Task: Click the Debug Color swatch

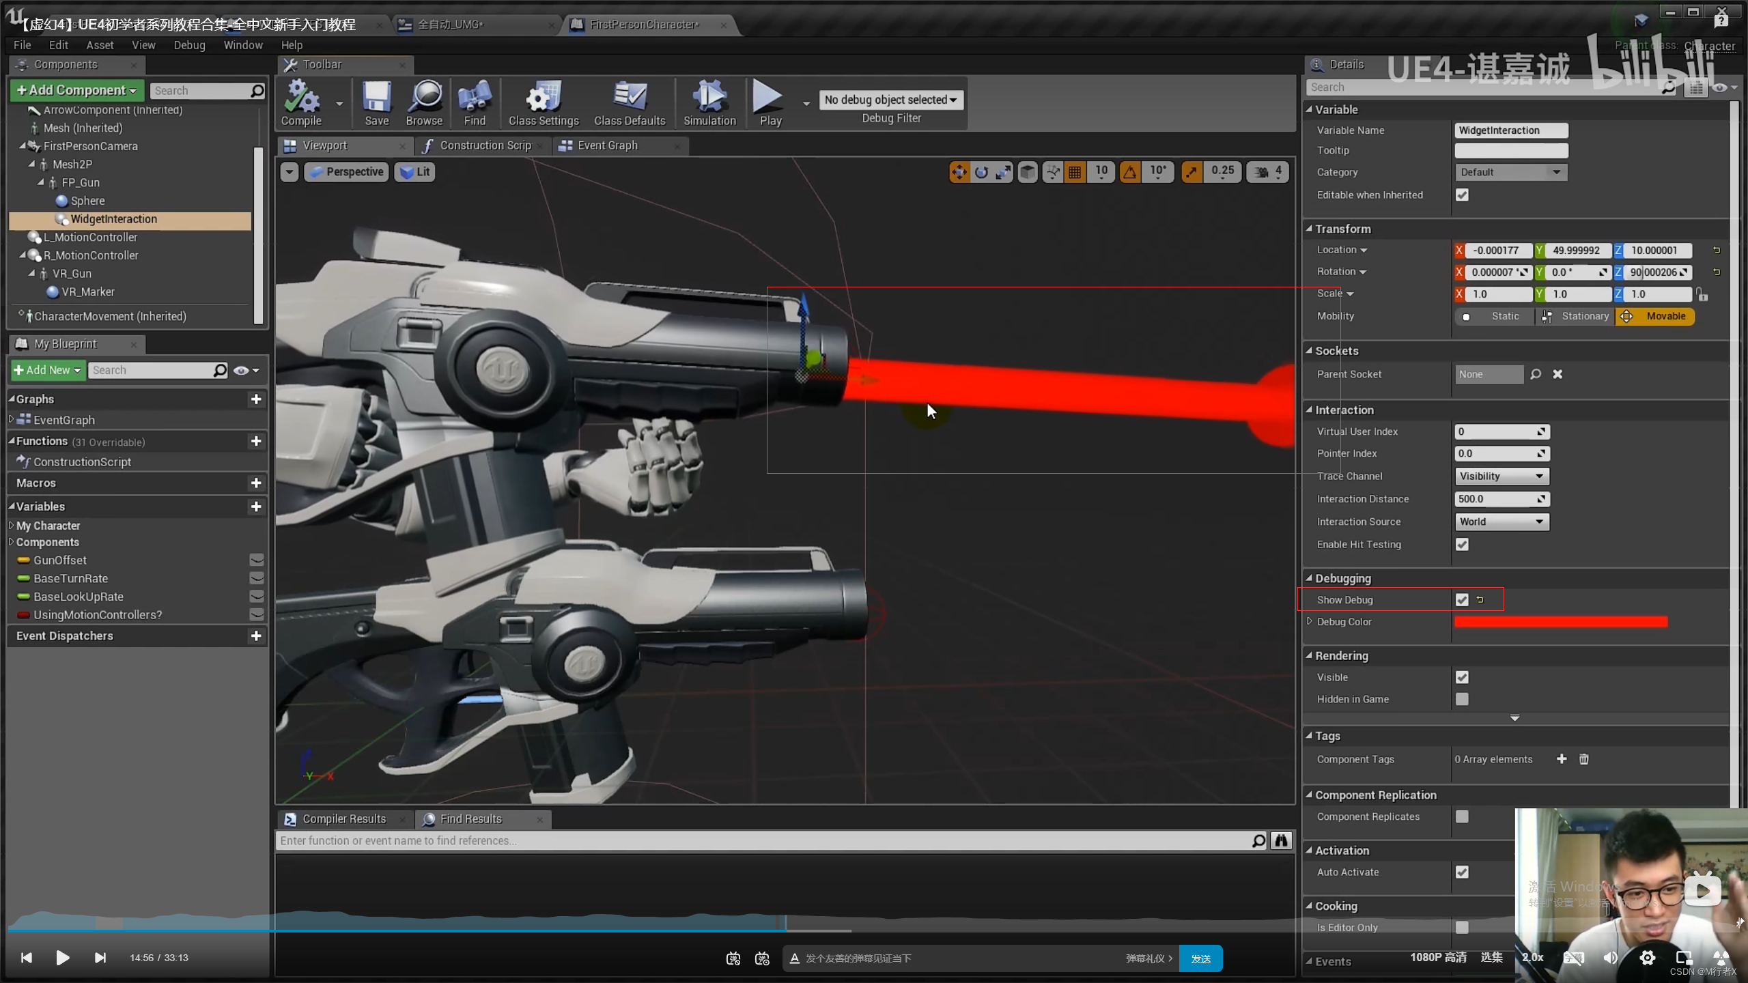Action: (1560, 622)
